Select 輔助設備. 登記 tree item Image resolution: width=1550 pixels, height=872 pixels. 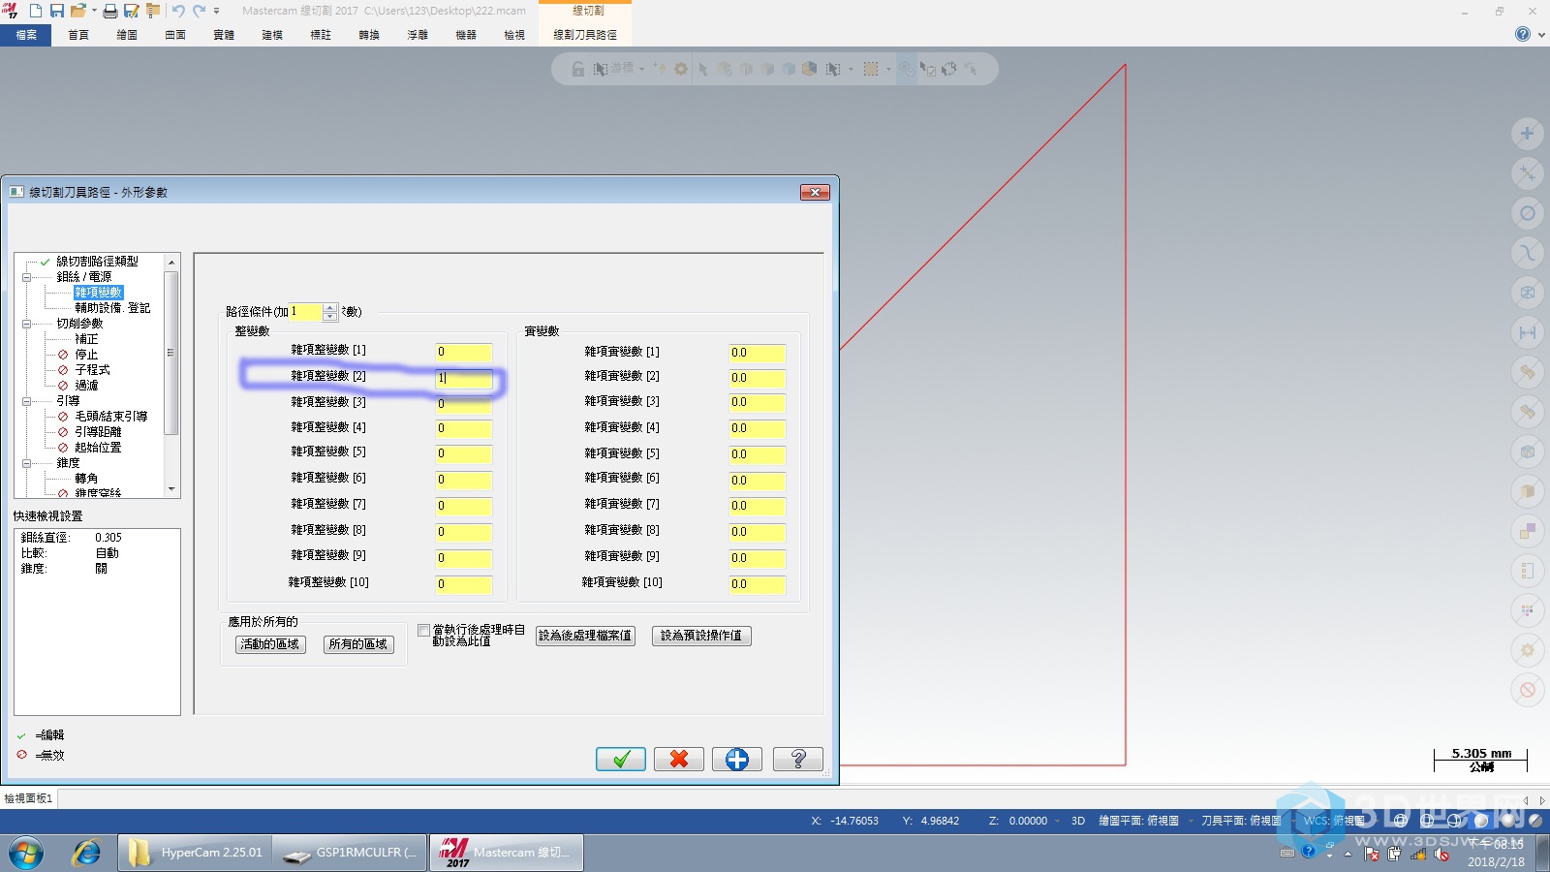(112, 308)
